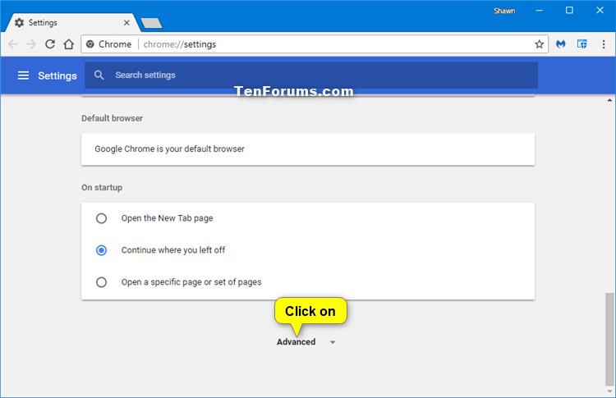Close the Settings tab
The height and width of the screenshot is (398, 616).
tap(126, 23)
